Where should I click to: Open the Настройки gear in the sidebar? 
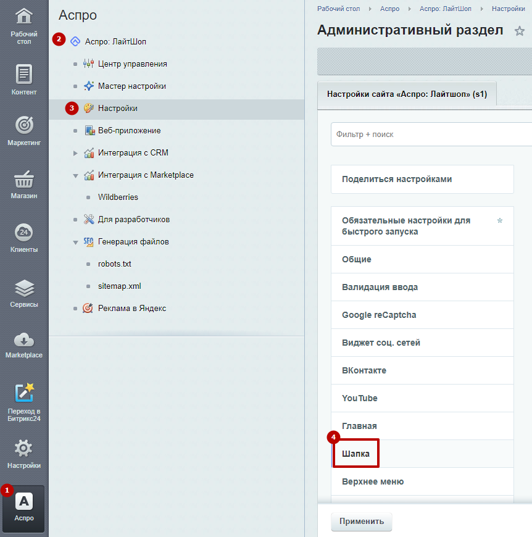[x=24, y=454]
